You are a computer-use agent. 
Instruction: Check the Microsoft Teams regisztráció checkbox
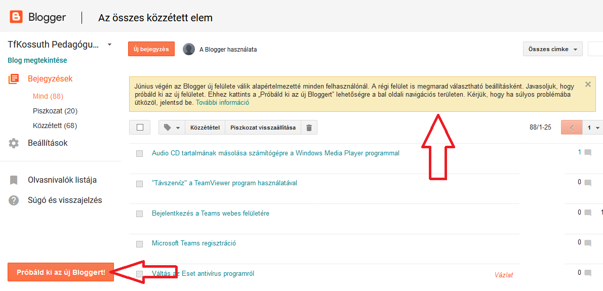click(140, 244)
